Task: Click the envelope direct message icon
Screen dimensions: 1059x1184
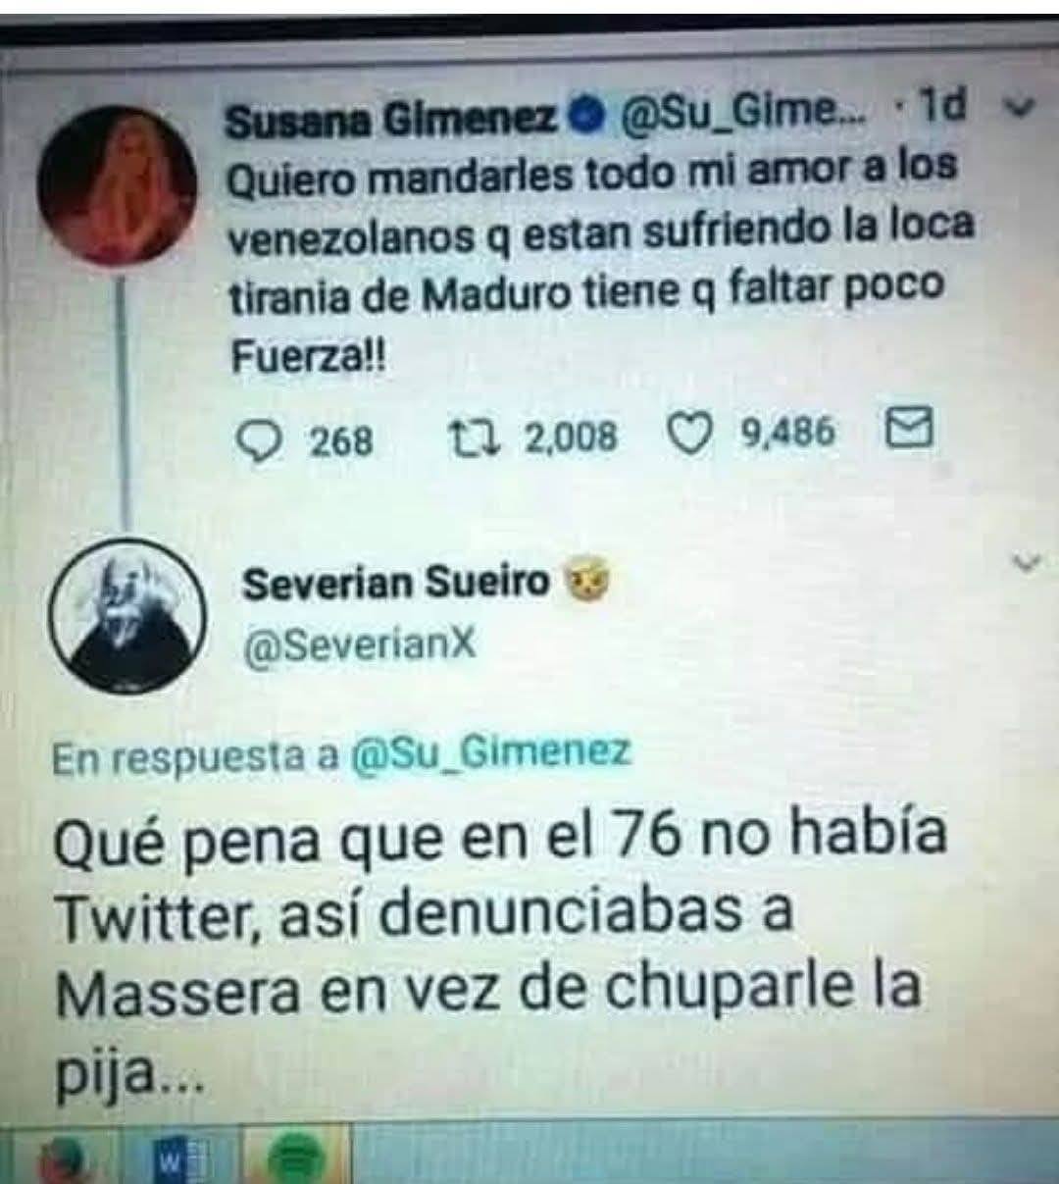Action: point(908,429)
